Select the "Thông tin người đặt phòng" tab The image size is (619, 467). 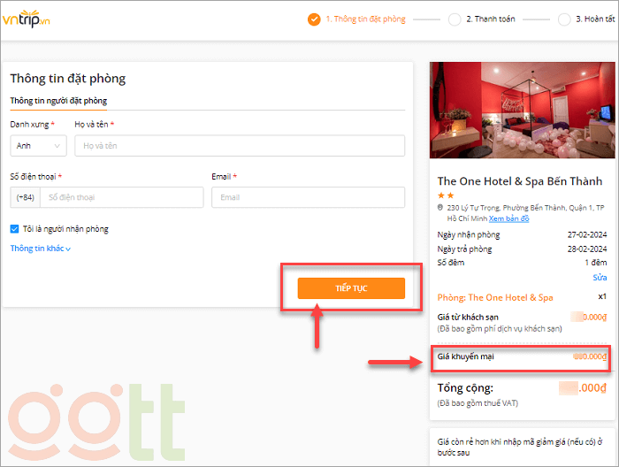[58, 101]
